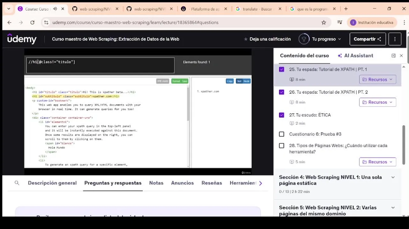409x229 pixels.
Task: Open Recursos dropdown for lecture 25
Action: pos(377,80)
